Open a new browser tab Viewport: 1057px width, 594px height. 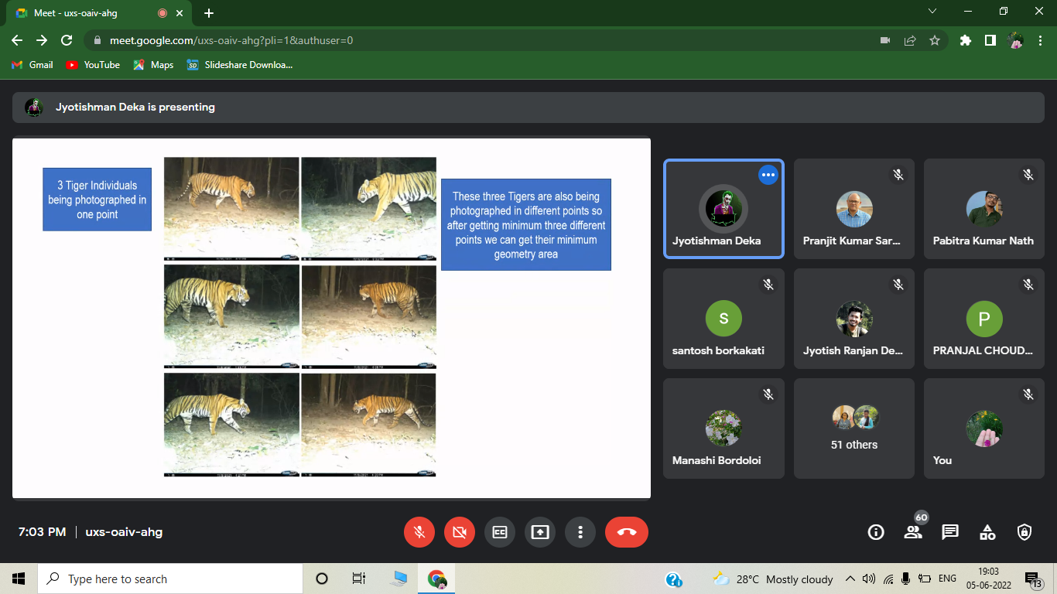pos(209,13)
